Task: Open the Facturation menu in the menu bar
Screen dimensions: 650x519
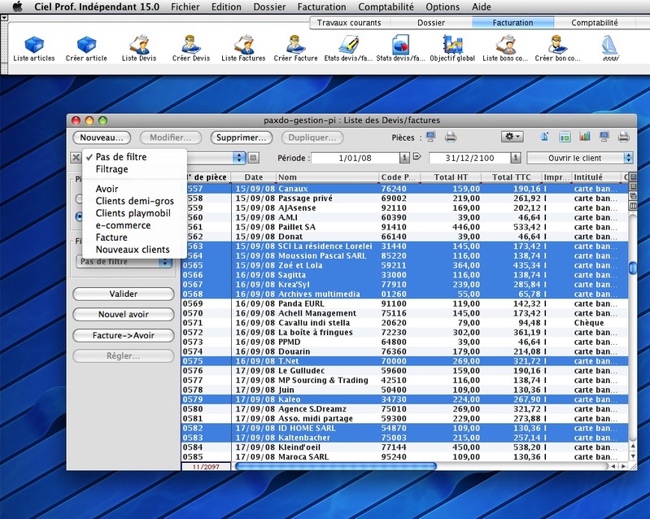Action: (x=321, y=7)
